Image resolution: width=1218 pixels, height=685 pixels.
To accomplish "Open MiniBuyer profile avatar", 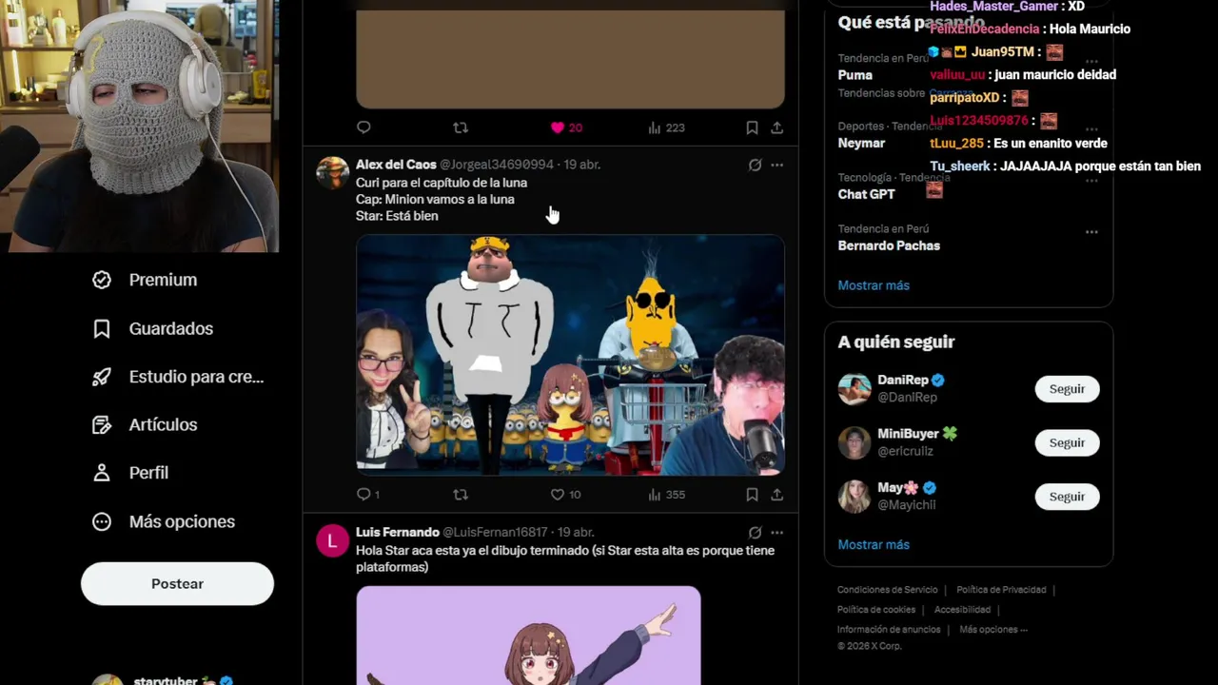I will pos(855,442).
